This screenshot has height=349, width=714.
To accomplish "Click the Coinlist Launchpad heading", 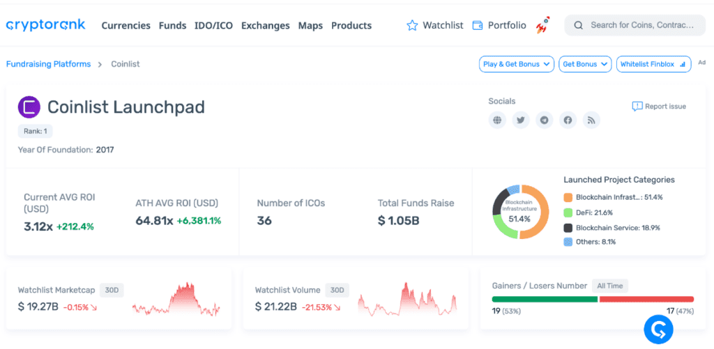I will click(126, 107).
